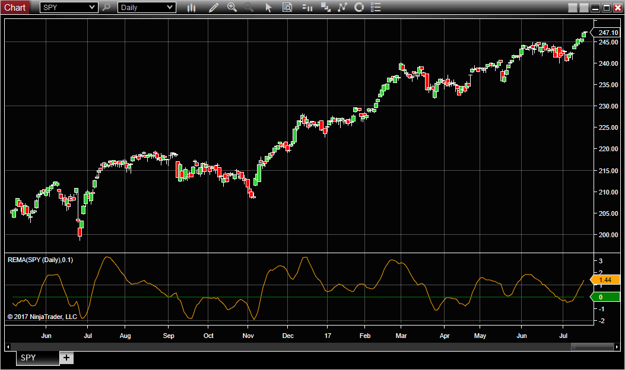
Task: Click the horizontal scrollbar thumb
Action: 592,347
